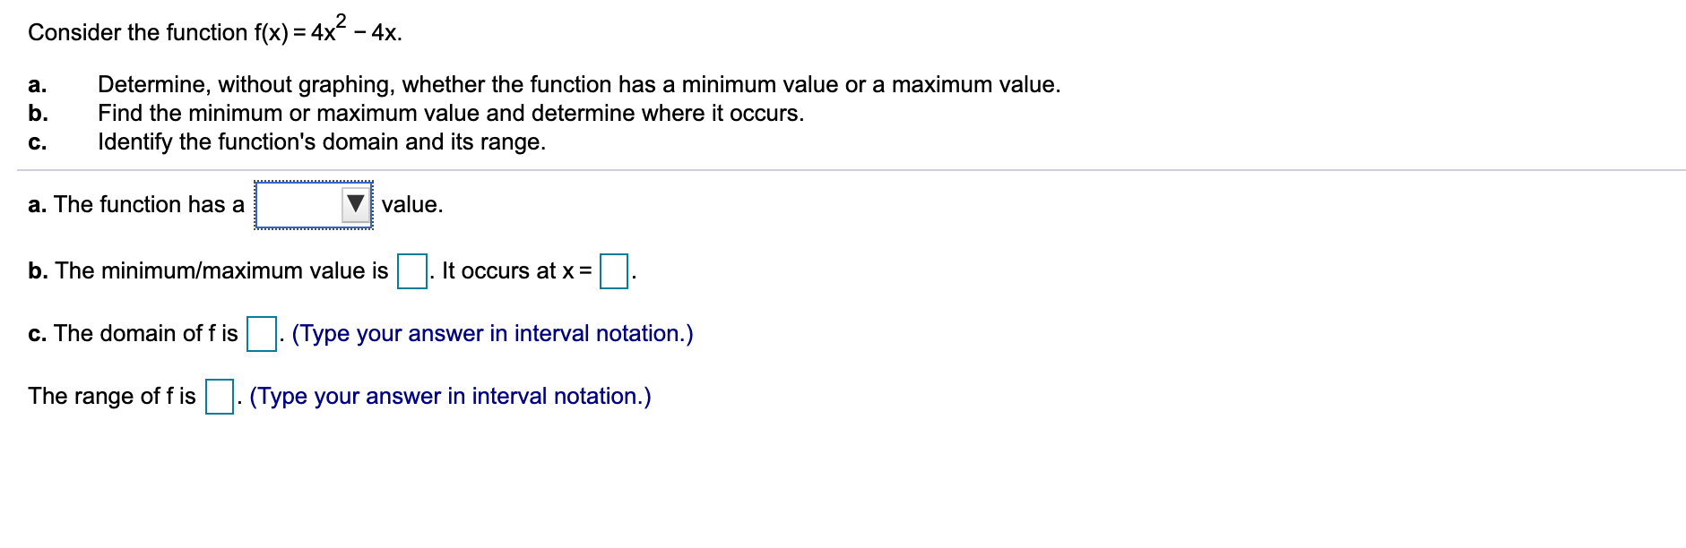1686x548 pixels.
Task: Click the interval notation hint for domain
Action: click(494, 334)
